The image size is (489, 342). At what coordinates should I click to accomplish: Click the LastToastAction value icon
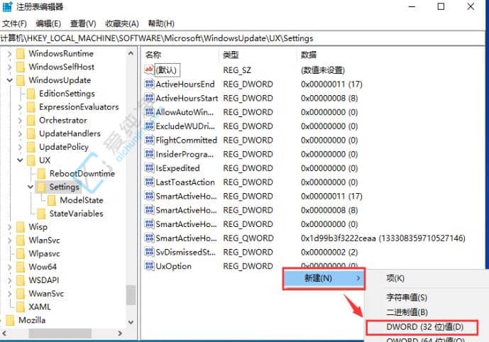coord(149,182)
